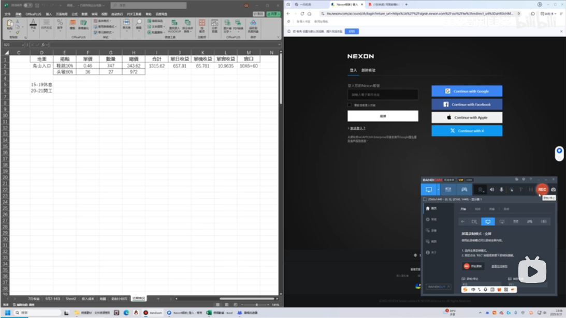Toggle Bandicam text overlay T icon

click(520, 190)
